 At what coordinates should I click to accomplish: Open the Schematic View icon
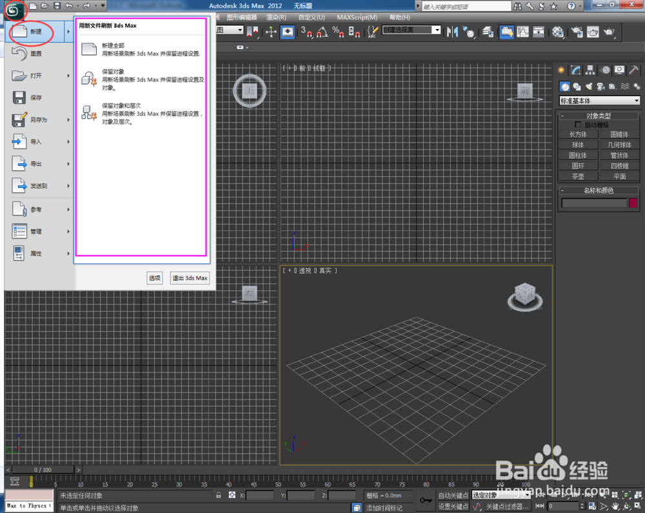point(539,32)
